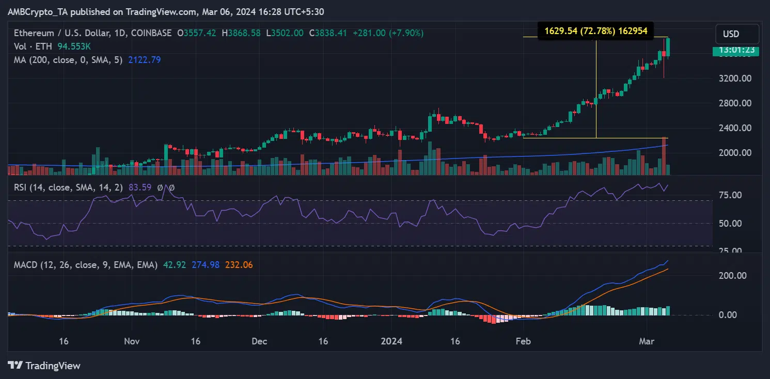Screen dimensions: 770x379
Task: Click the AMBCrypto_TA published on TradingView.com header
Action: [166, 11]
